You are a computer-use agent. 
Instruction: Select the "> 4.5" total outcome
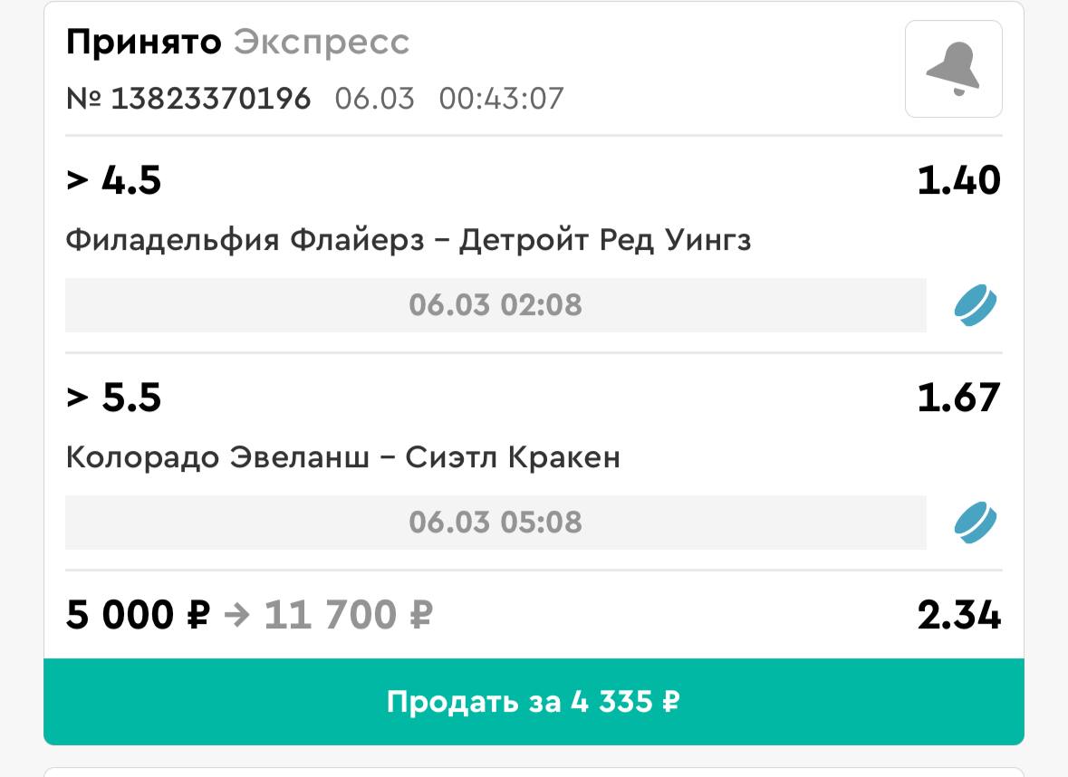coord(113,180)
